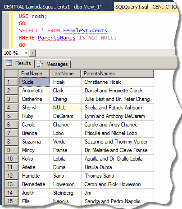Select row header 1
The image size is (182, 209).
tap(11, 82)
